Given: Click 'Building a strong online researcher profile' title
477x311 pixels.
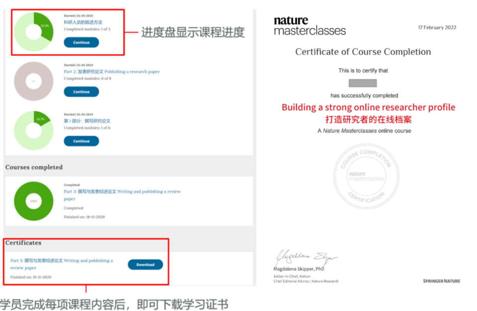Looking at the screenshot, I should (368, 107).
